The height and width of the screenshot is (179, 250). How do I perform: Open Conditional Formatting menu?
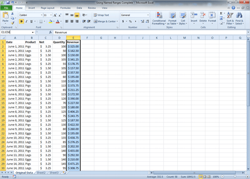tap(159, 18)
